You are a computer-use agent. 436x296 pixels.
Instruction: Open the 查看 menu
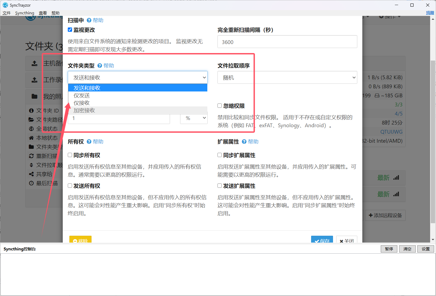[43, 13]
